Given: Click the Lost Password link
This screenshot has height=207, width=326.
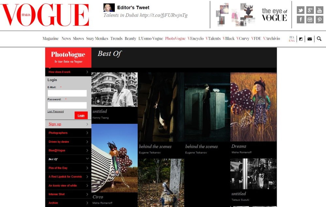Looking at the screenshot, I should click(55, 112).
